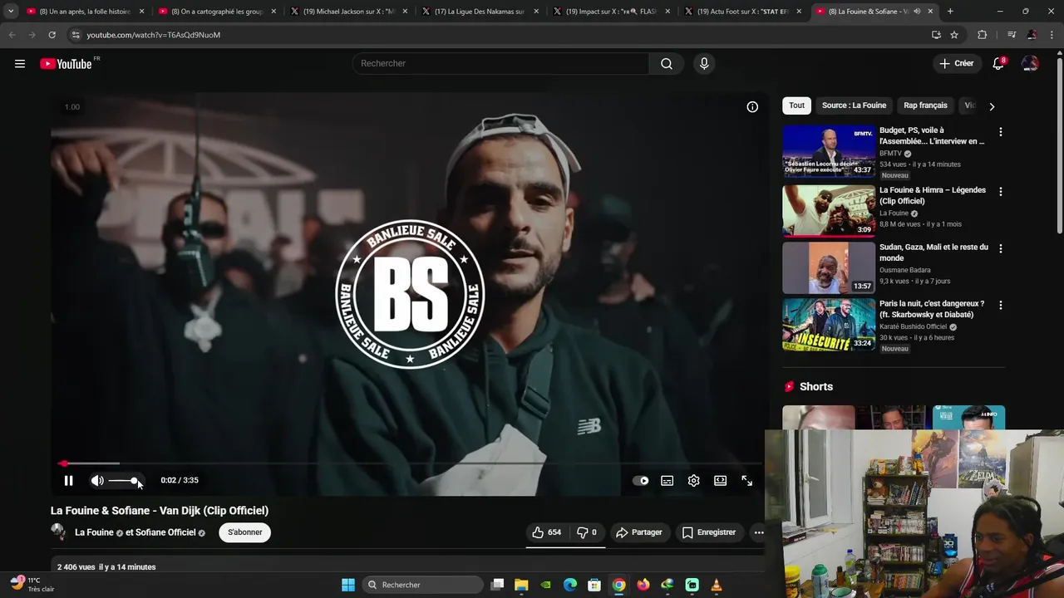Open the notifications bell
The width and height of the screenshot is (1064, 598).
coord(998,64)
